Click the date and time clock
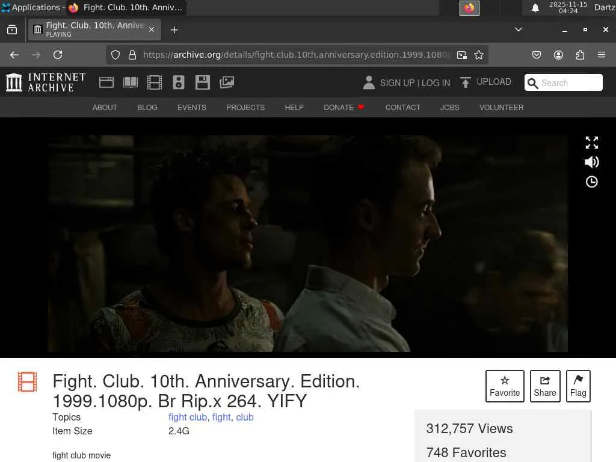Viewport: 616px width, 462px height. point(568,7)
